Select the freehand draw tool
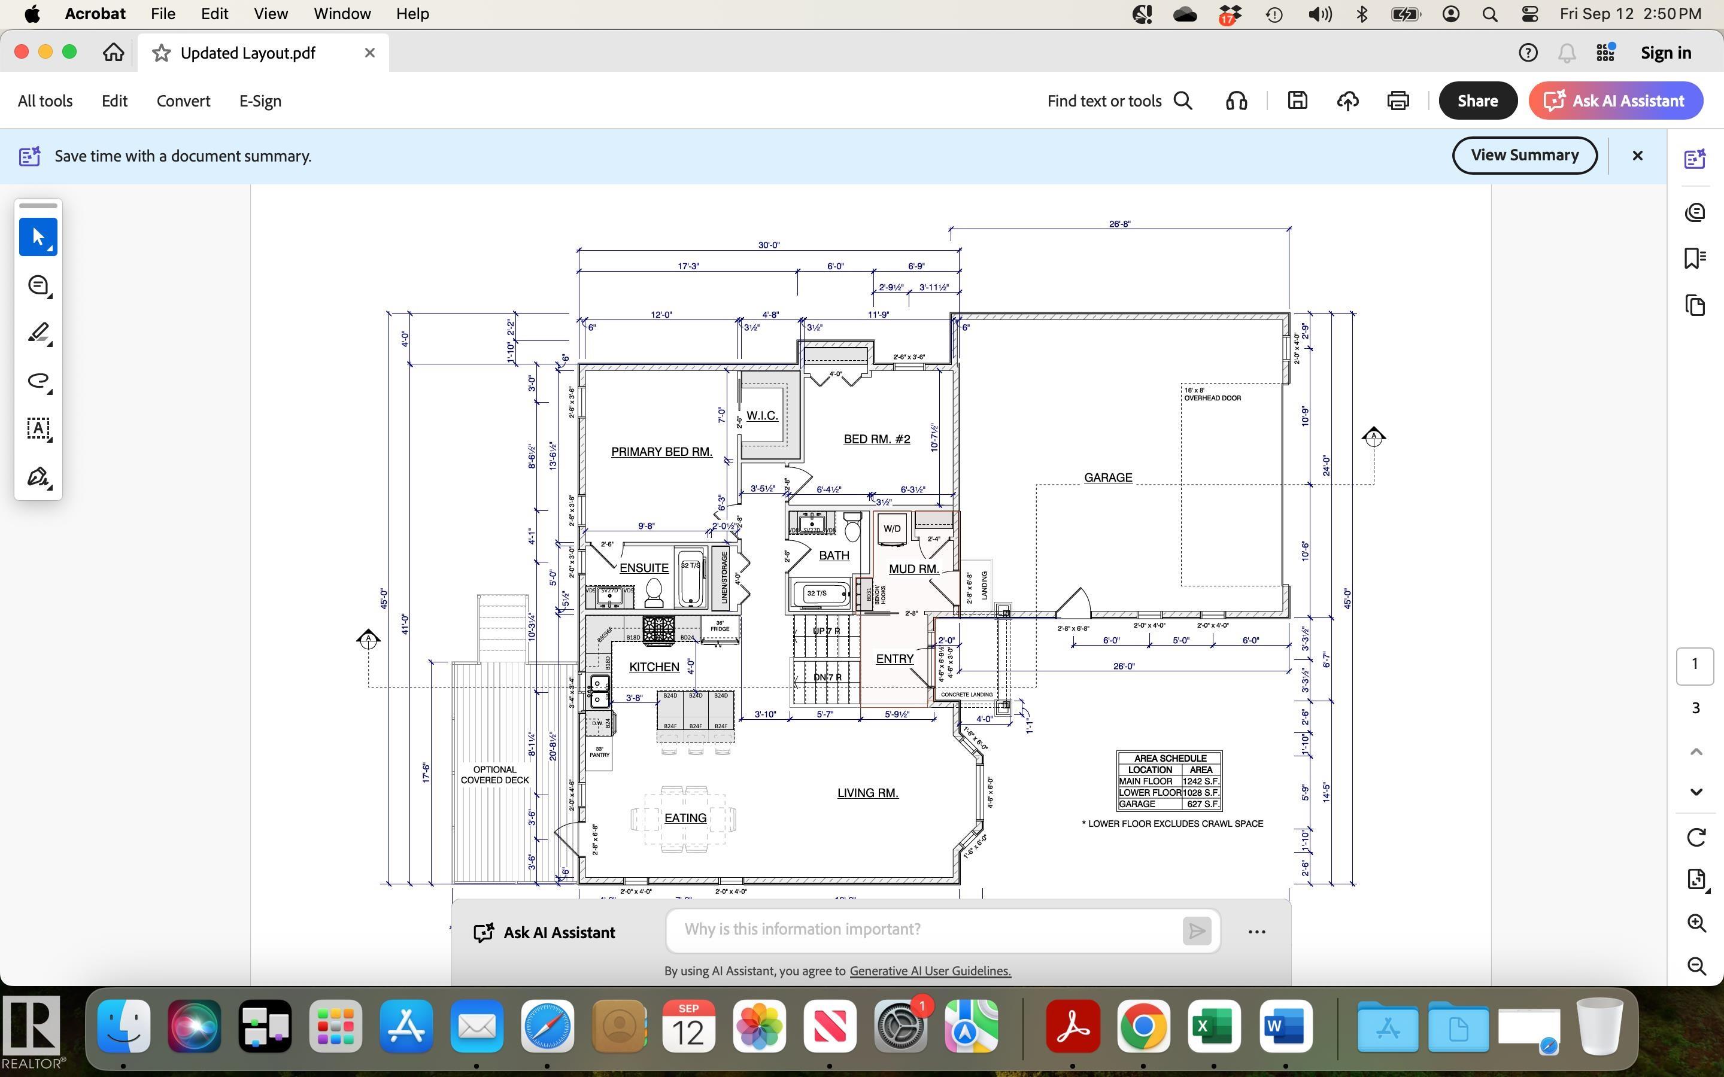 pos(38,381)
